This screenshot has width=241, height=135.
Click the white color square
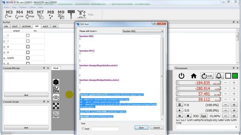click(x=228, y=76)
